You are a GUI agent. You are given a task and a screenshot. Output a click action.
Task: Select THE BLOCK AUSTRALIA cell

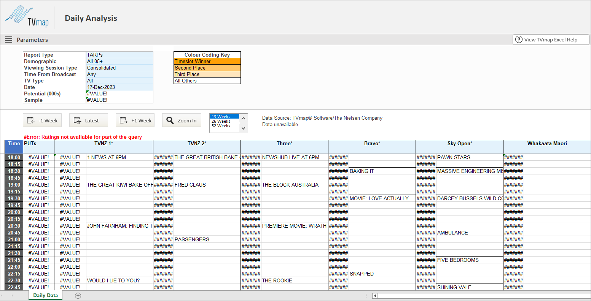coord(295,185)
